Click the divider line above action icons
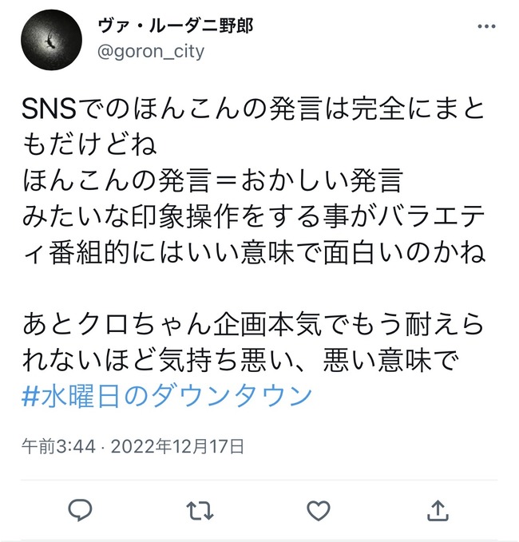Screen dimensions: 519x542 tap(259, 480)
